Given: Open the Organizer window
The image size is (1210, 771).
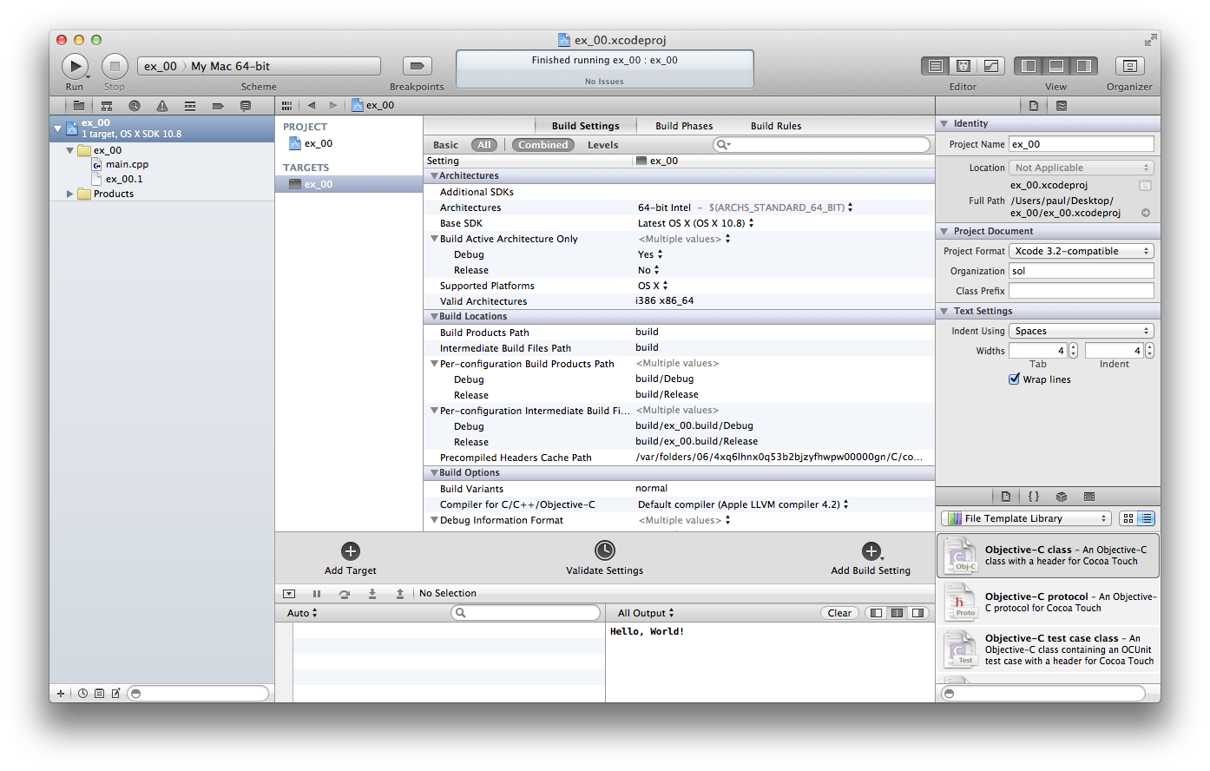Looking at the screenshot, I should (x=1129, y=66).
